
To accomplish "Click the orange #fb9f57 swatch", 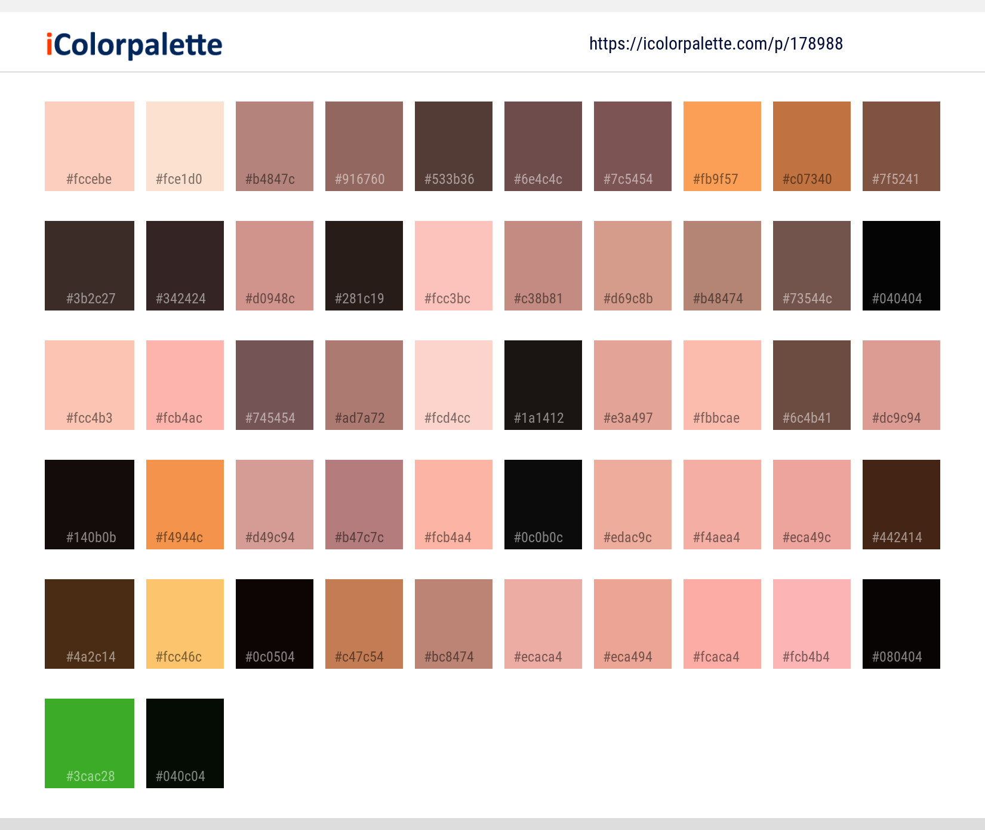I will pos(722,146).
